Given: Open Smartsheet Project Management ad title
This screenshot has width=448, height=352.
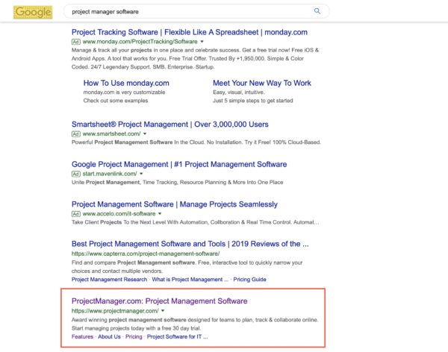Looking at the screenshot, I should click(x=170, y=125).
